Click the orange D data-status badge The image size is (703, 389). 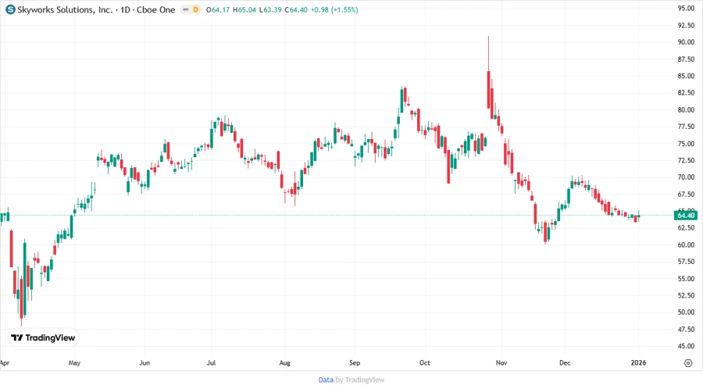click(195, 9)
